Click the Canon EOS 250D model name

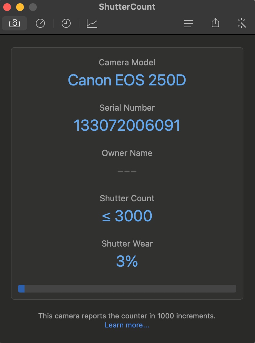point(127,80)
